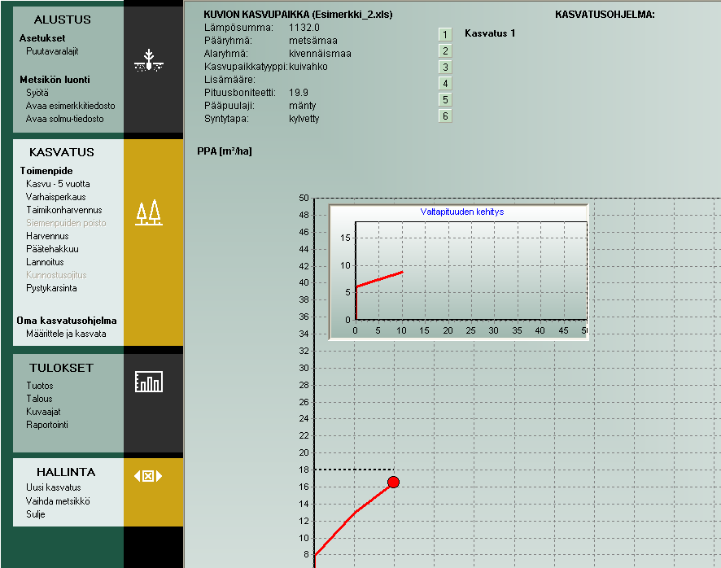Click the PPA [m²/ha] axis label
Viewport: 721px width, 568px height.
click(x=225, y=151)
